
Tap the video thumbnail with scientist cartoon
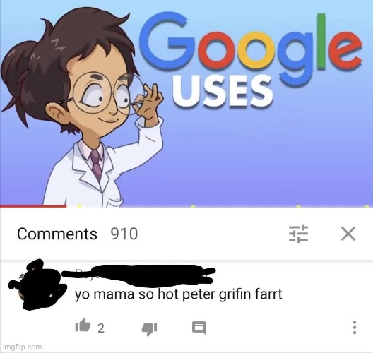pyautogui.click(x=186, y=103)
